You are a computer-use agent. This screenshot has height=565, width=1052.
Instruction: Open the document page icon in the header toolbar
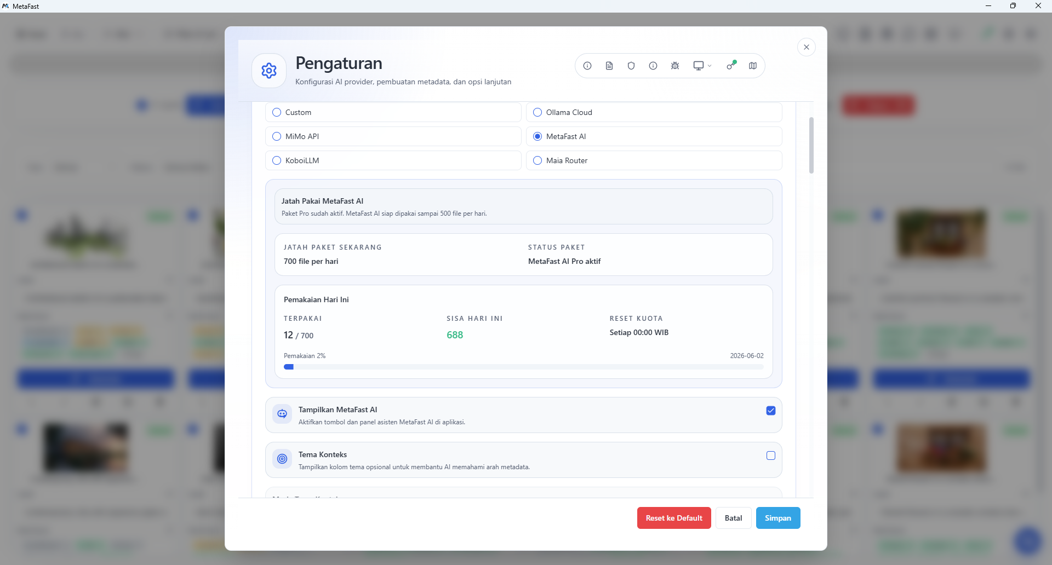click(609, 66)
